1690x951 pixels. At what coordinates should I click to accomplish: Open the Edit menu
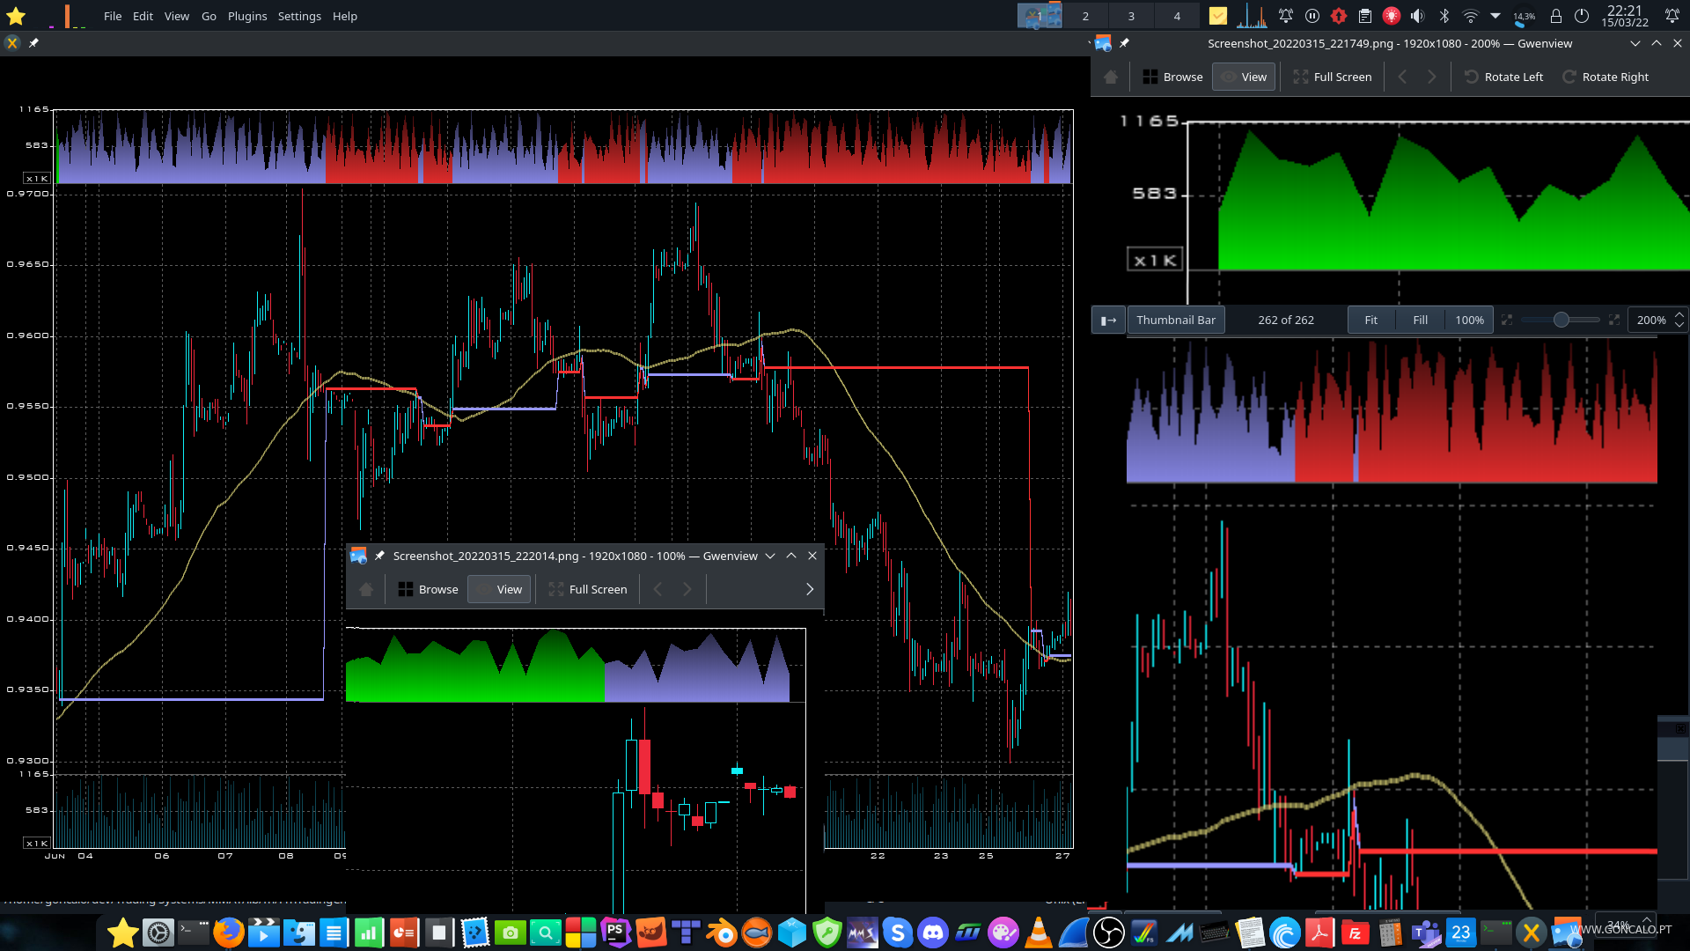(143, 16)
